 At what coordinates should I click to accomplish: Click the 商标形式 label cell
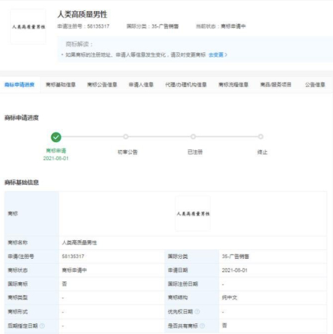pos(32,312)
